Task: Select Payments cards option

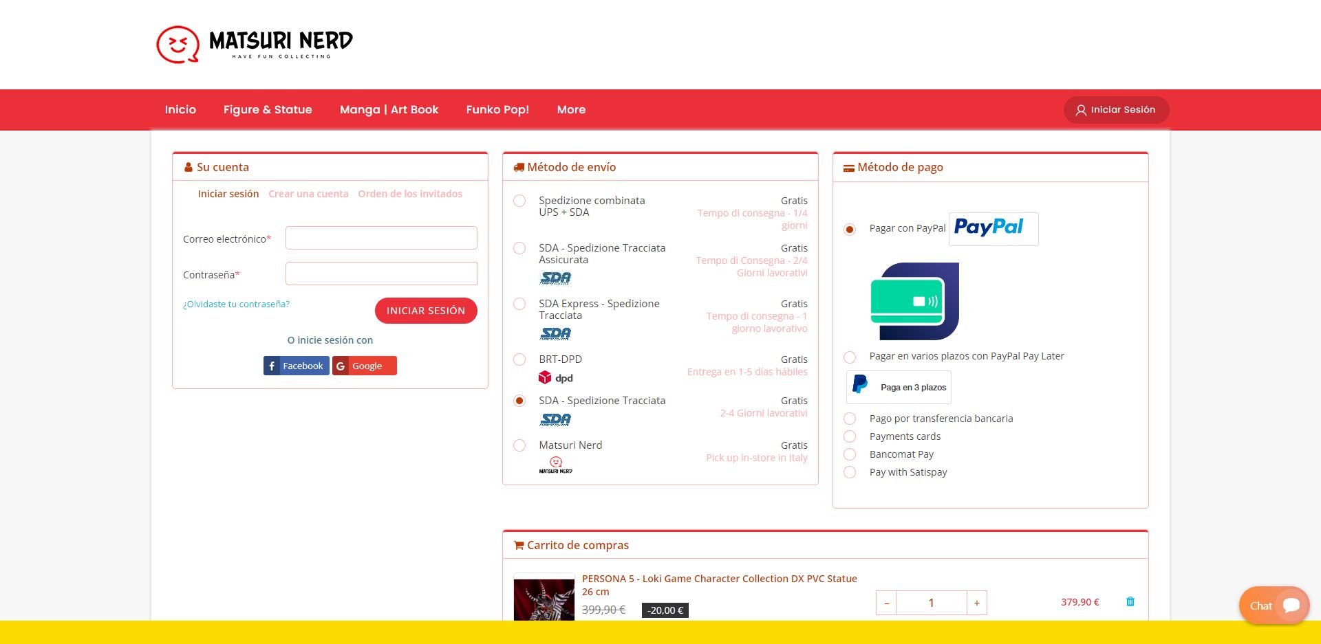Action: click(850, 436)
